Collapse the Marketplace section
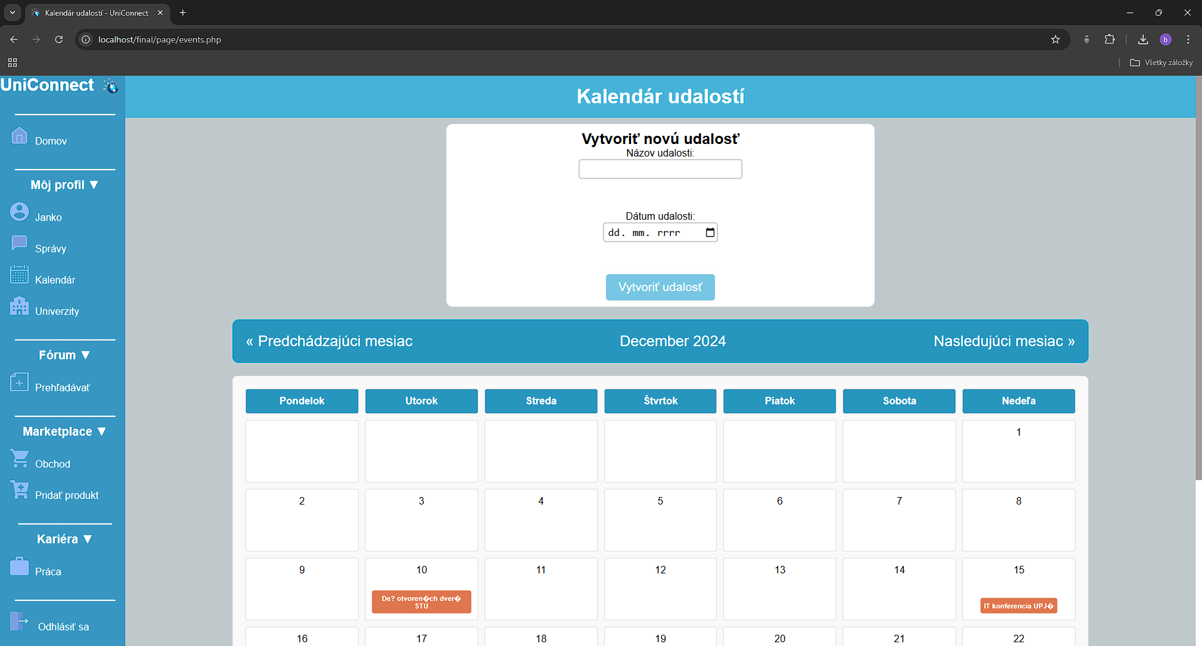This screenshot has width=1202, height=646. (x=64, y=431)
